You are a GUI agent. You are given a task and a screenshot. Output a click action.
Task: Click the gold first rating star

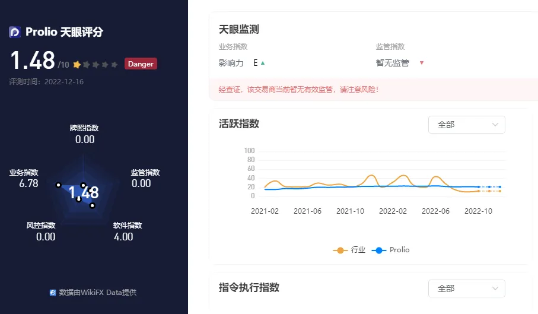(x=77, y=65)
